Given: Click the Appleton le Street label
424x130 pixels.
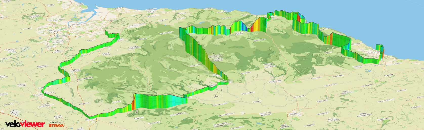Looking at the screenshot, I should 265,113.
